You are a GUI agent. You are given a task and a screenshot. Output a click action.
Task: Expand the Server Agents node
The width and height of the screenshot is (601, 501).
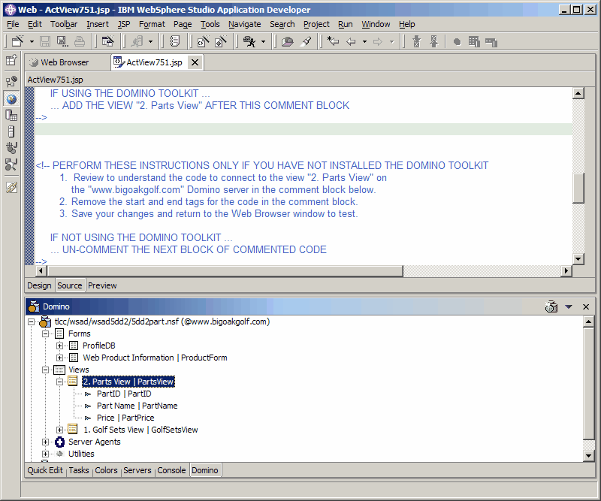point(45,442)
